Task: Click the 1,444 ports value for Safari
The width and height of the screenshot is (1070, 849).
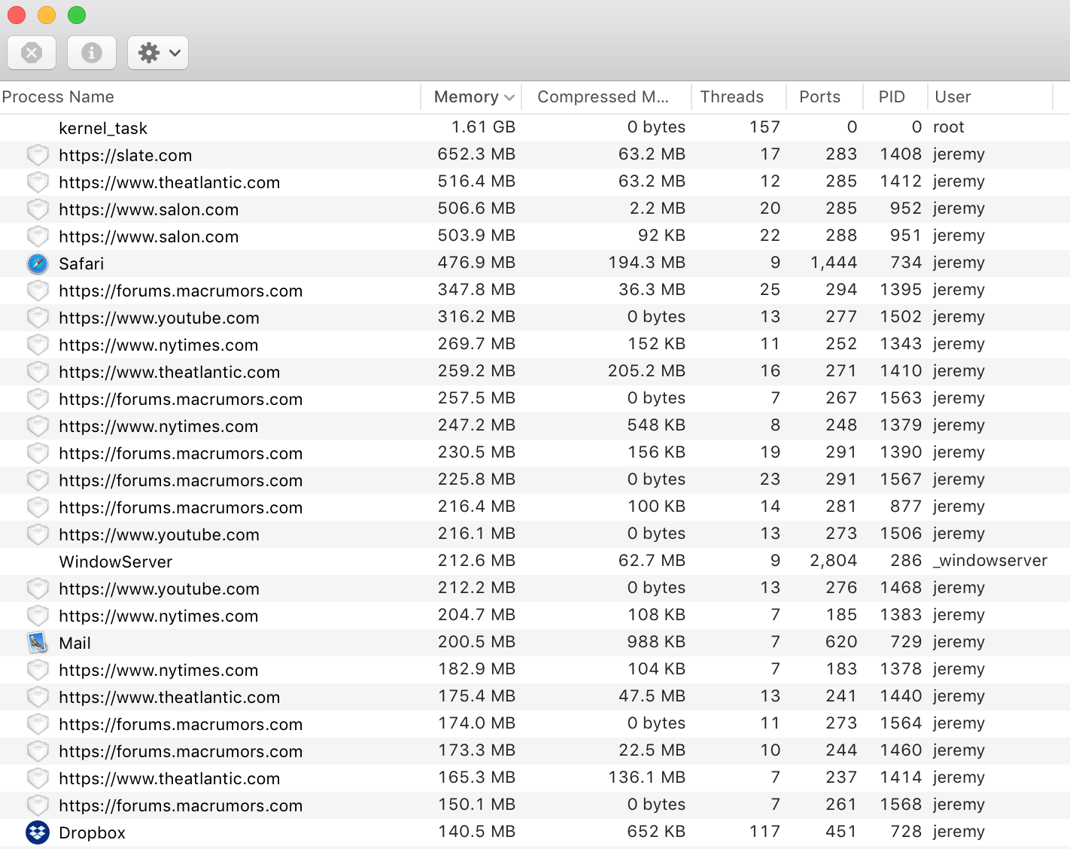Action: [x=834, y=262]
